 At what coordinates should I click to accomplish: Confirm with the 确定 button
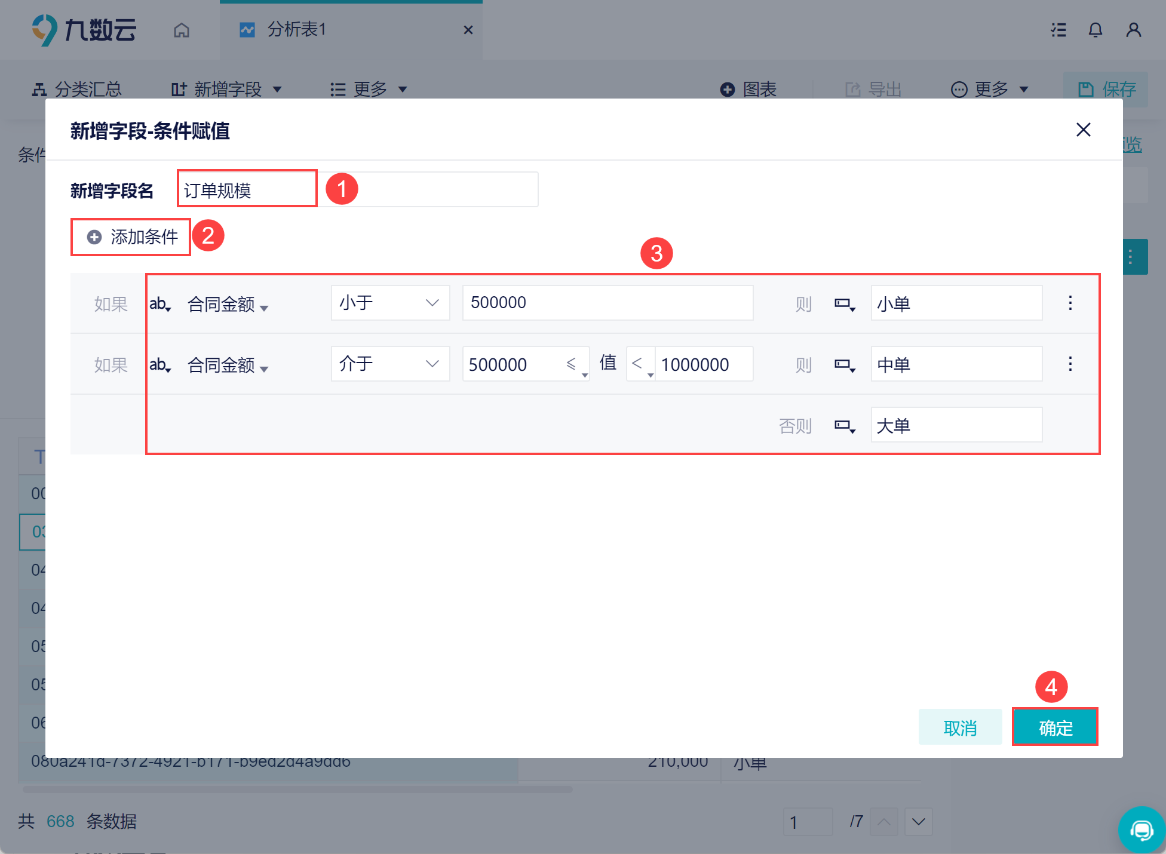(1055, 727)
